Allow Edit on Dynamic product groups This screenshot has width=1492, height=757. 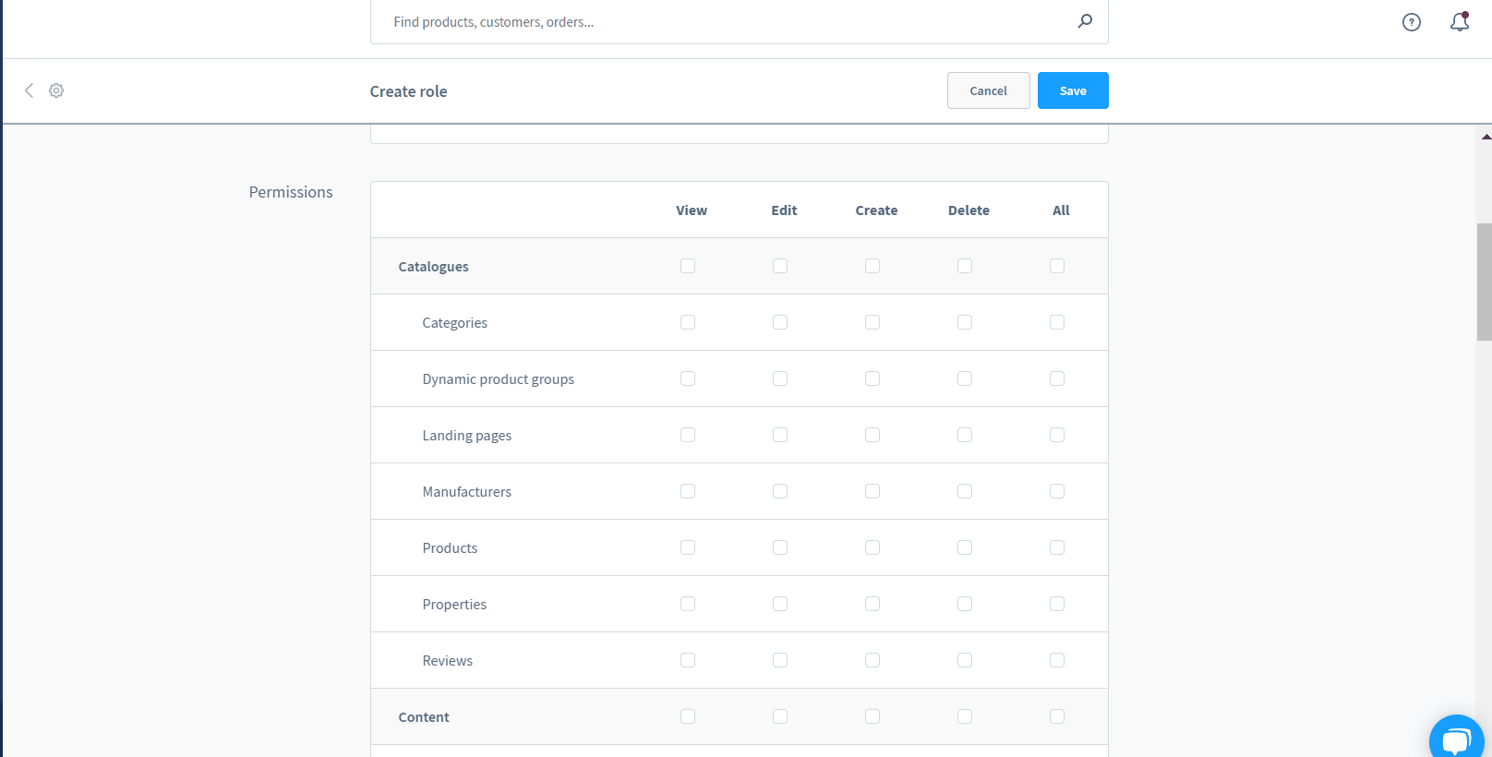click(780, 378)
